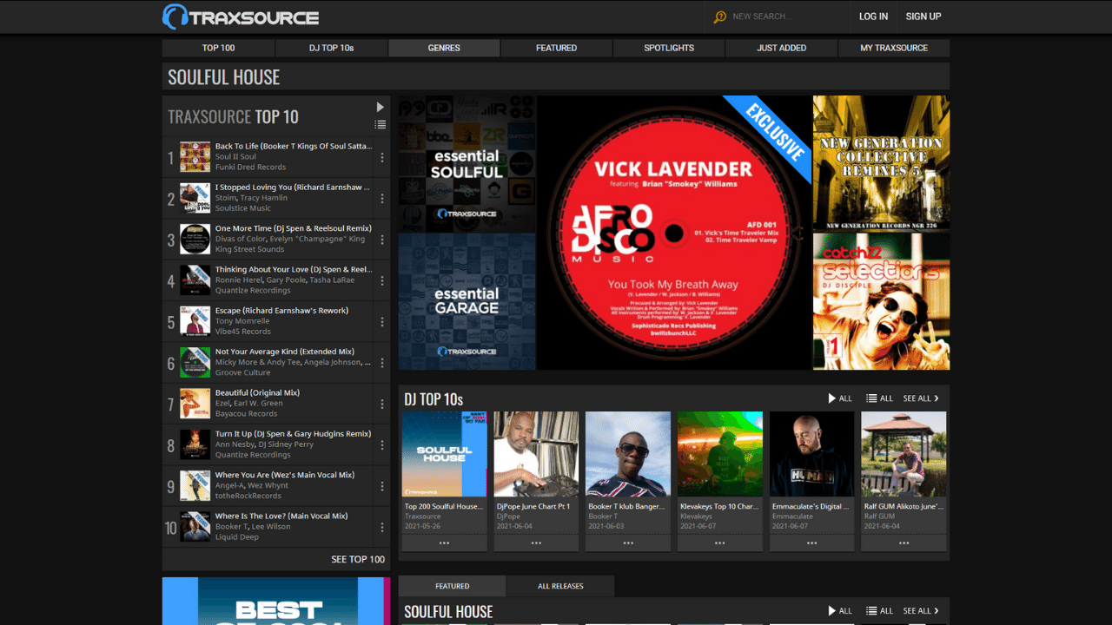The image size is (1112, 625).
Task: Open options menu for Where You Are track
Action: (x=382, y=486)
